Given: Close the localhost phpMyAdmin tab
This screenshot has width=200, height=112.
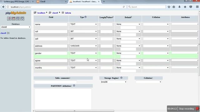Looking at the screenshot, I should (x=99, y=2).
